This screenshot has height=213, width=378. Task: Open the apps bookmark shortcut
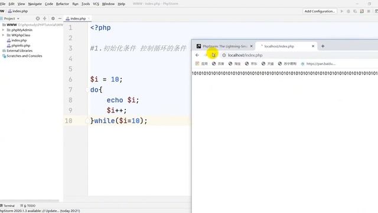(201, 64)
